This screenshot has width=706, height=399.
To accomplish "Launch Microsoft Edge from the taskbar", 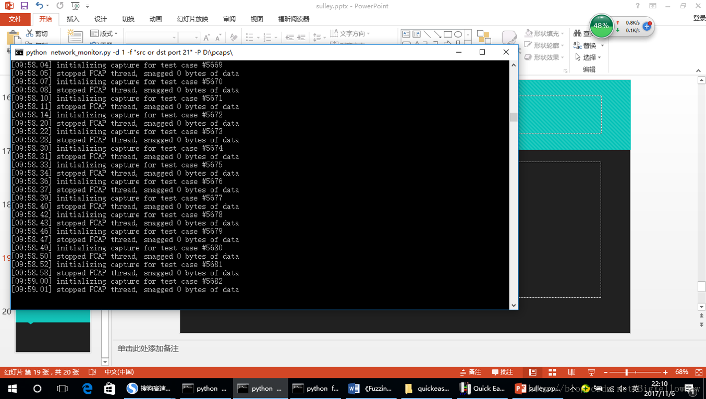I will coord(87,389).
